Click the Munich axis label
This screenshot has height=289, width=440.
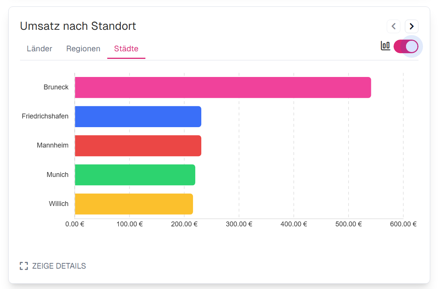[x=58, y=175]
